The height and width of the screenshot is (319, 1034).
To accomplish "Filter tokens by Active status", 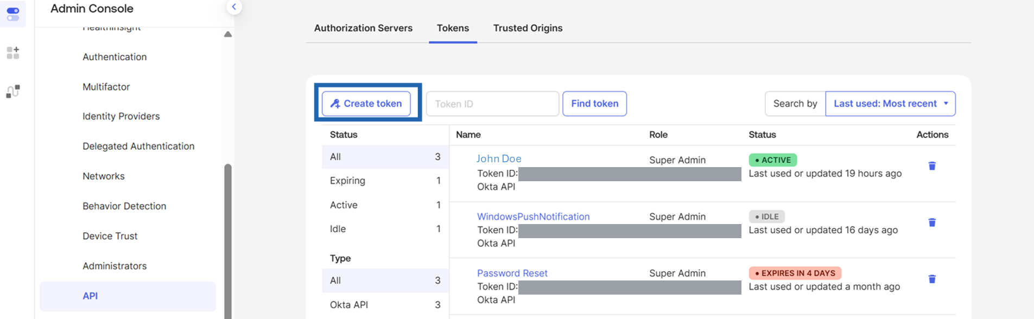I will (x=385, y=205).
